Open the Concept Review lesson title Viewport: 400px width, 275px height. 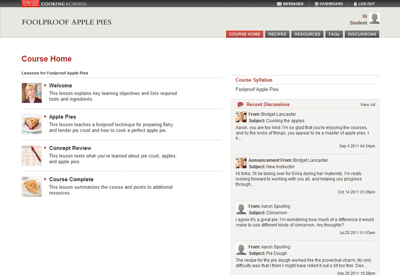(70, 148)
